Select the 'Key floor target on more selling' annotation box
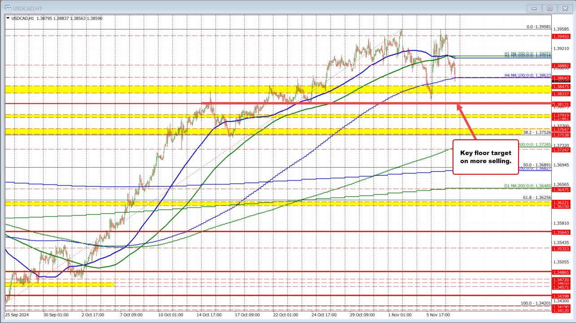 [x=485, y=157]
